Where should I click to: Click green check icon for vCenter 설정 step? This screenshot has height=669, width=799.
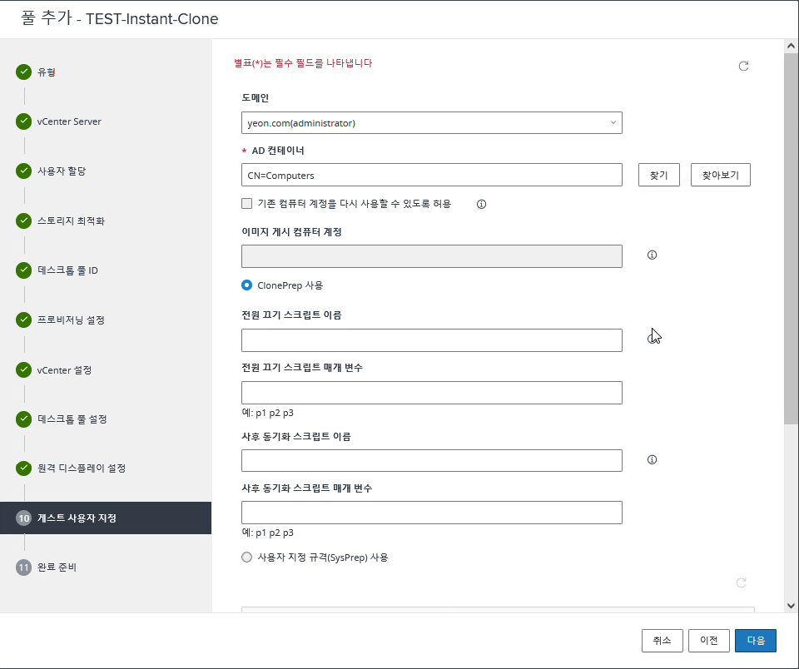23,369
